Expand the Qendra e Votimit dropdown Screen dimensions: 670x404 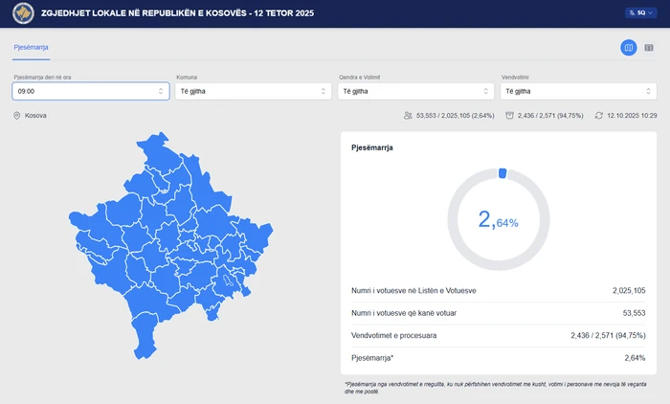pos(413,91)
